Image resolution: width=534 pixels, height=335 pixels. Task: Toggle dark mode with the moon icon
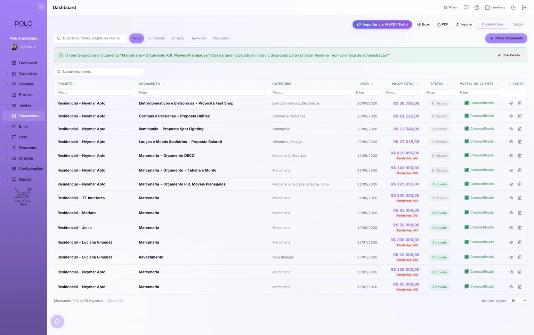coord(513,7)
